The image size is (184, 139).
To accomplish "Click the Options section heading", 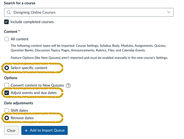I will (x=11, y=78).
